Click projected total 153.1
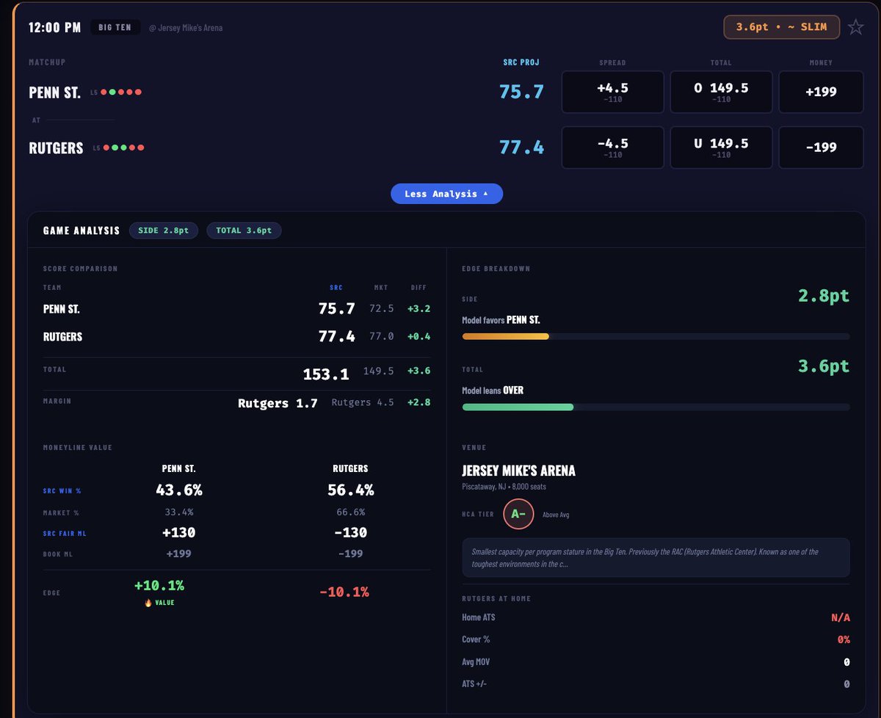The width and height of the screenshot is (881, 718). click(x=326, y=374)
